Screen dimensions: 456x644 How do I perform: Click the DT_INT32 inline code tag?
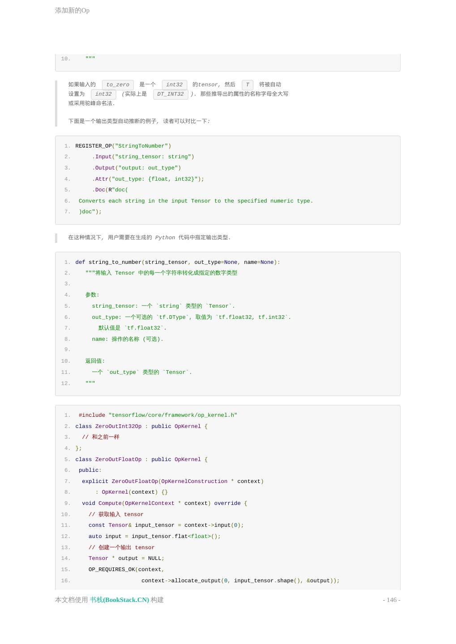point(170,94)
